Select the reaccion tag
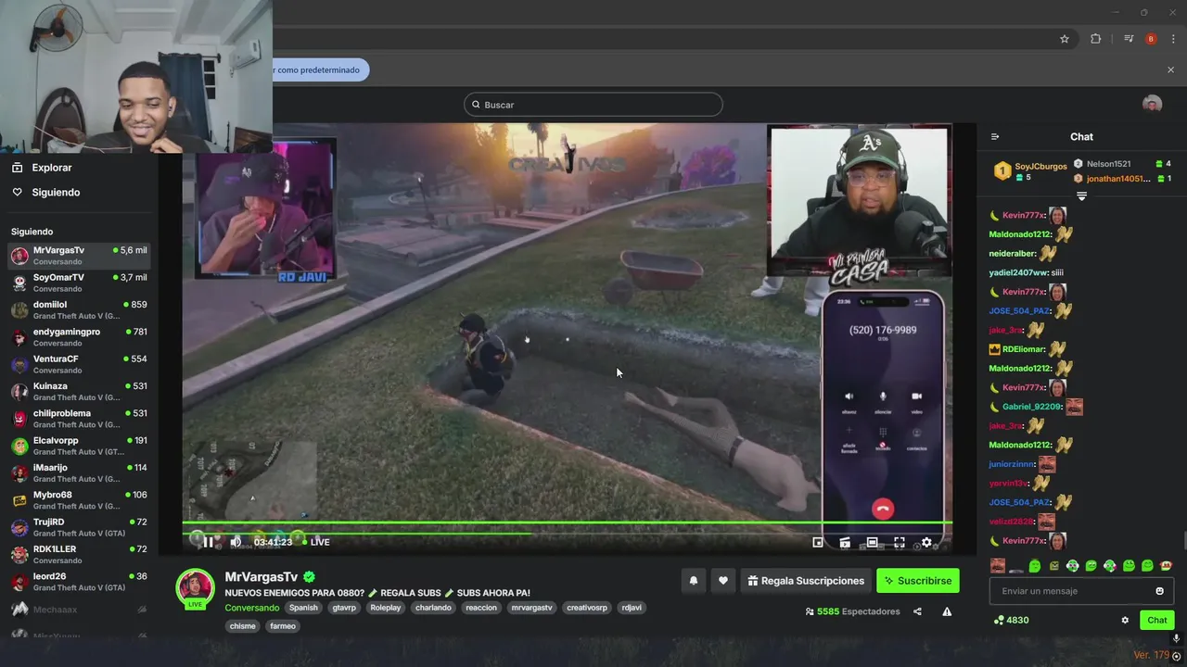Viewport: 1187px width, 667px height. (481, 608)
